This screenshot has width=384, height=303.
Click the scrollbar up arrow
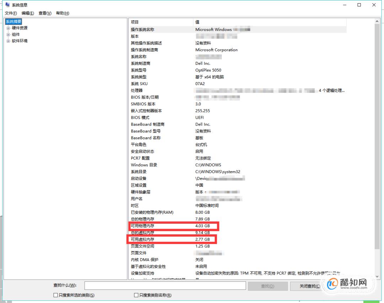point(377,22)
